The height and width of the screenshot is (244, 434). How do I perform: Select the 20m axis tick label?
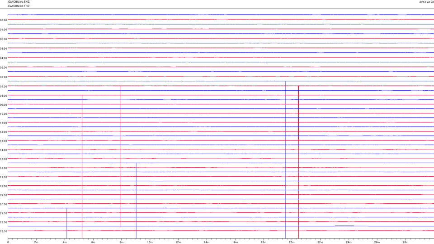point(292,242)
